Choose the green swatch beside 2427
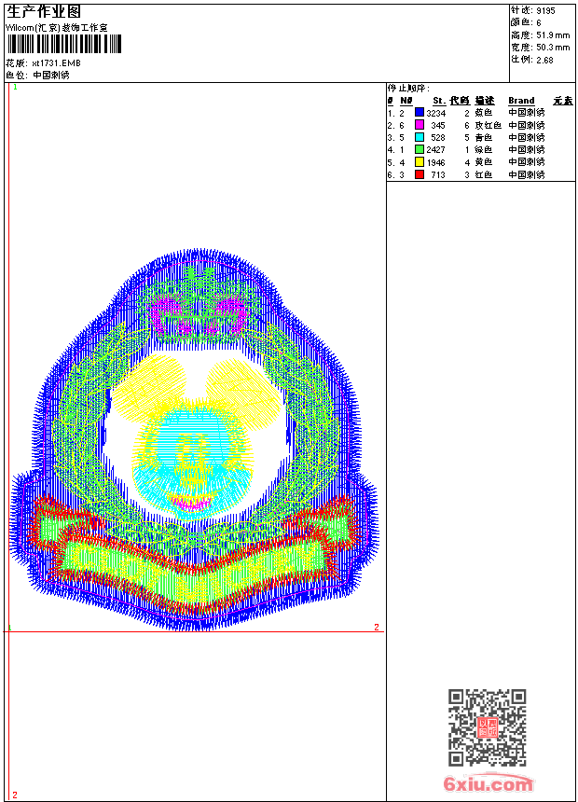 tap(420, 149)
